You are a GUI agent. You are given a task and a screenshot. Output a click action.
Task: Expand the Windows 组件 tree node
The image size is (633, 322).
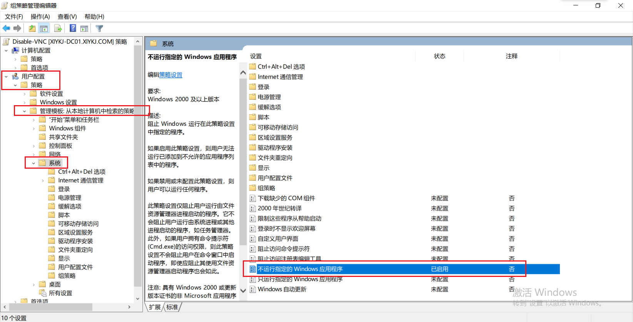tap(34, 129)
